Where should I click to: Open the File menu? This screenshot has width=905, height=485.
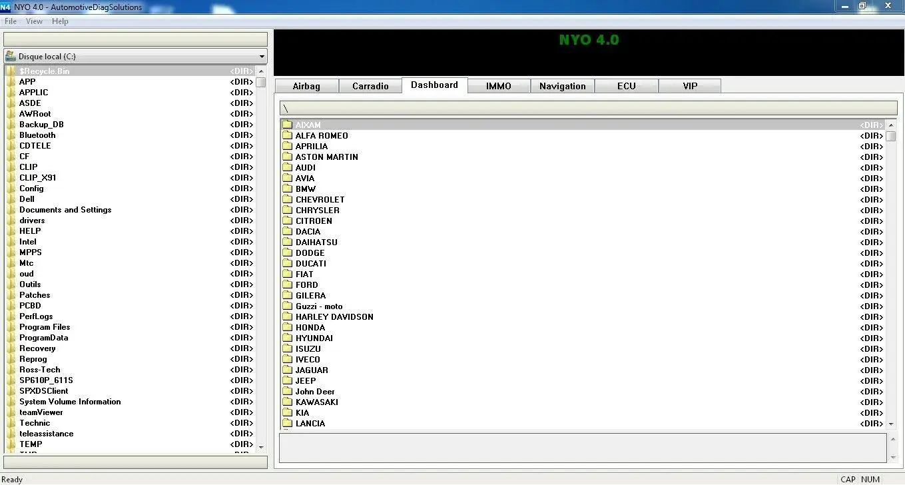11,21
